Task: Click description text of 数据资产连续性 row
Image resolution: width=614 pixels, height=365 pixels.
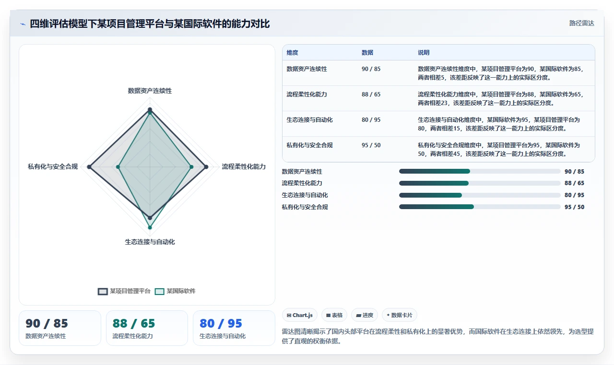Action: (x=500, y=73)
